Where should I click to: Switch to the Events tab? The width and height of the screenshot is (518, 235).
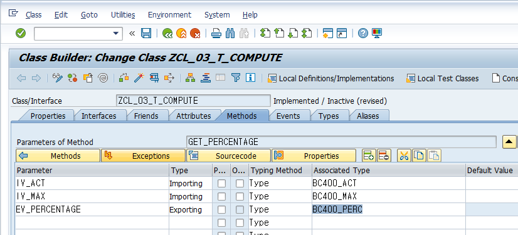288,116
